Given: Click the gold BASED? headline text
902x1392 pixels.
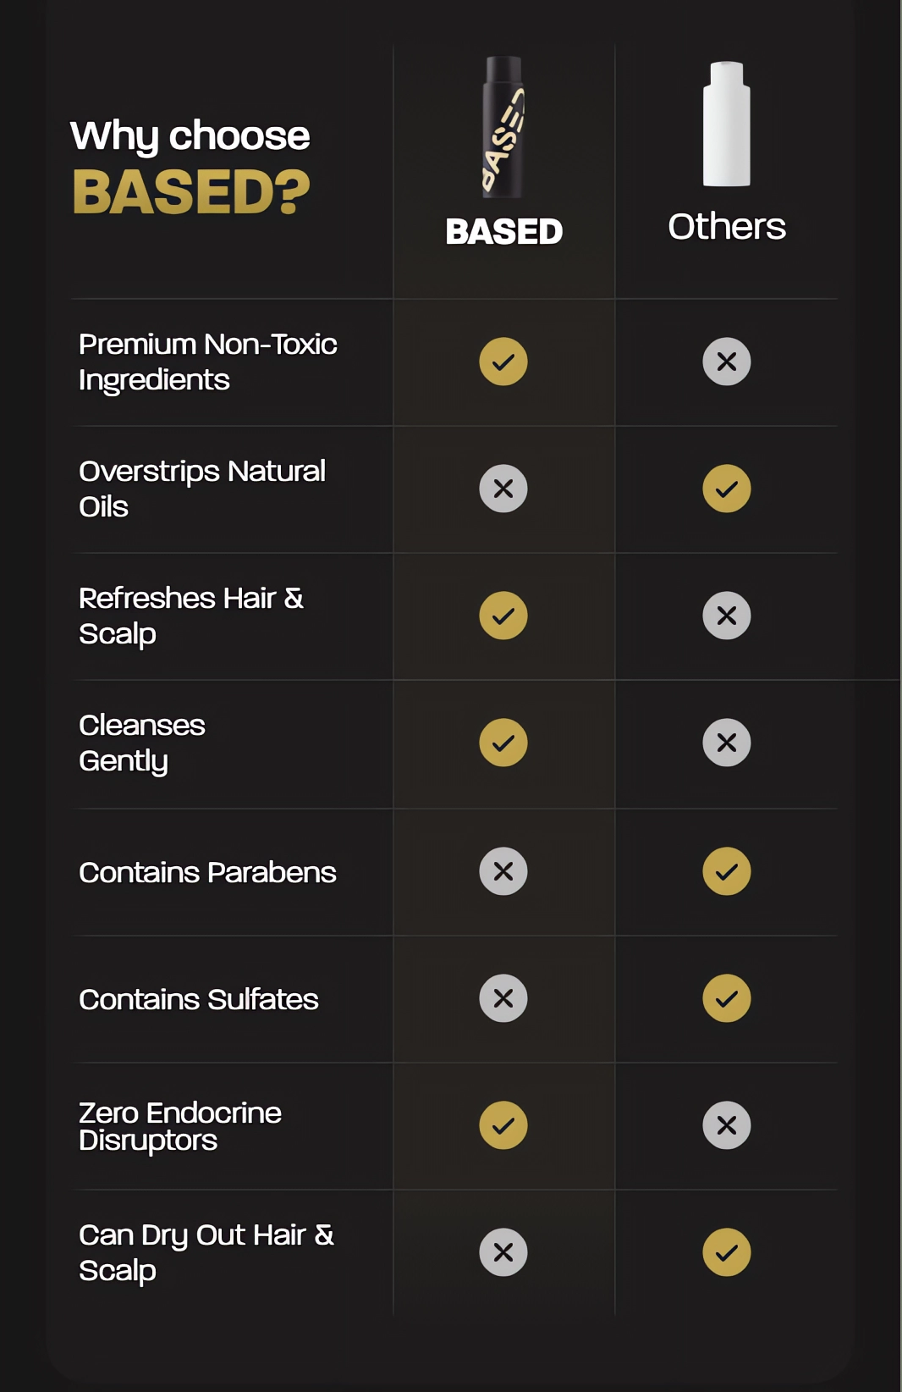Looking at the screenshot, I should [x=191, y=192].
